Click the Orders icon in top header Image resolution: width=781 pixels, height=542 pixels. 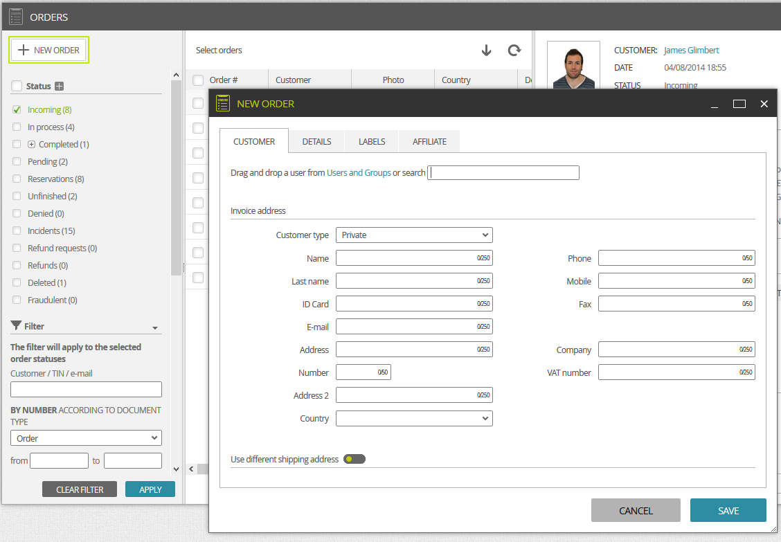16,17
